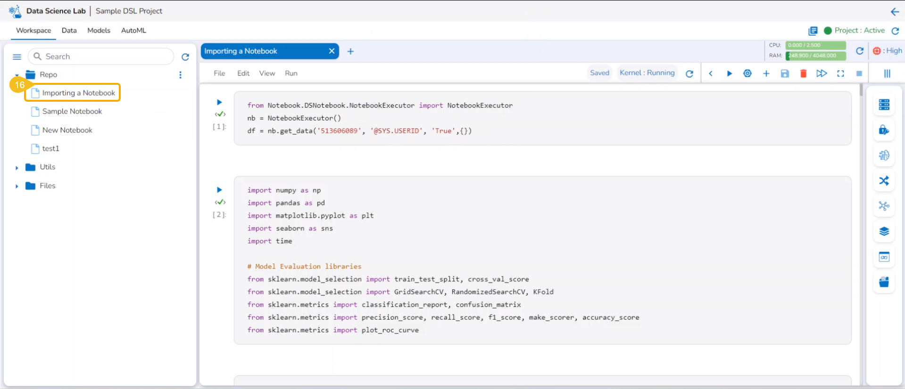Click the restart kernel refresh icon
905x389 pixels.
pyautogui.click(x=689, y=73)
